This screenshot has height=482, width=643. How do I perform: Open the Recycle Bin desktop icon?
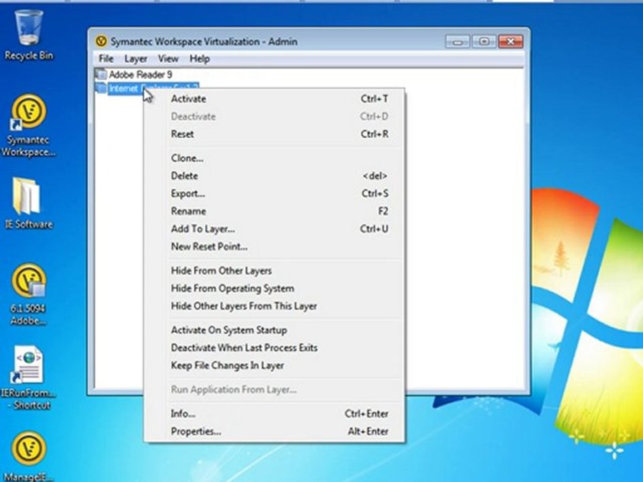(29, 35)
